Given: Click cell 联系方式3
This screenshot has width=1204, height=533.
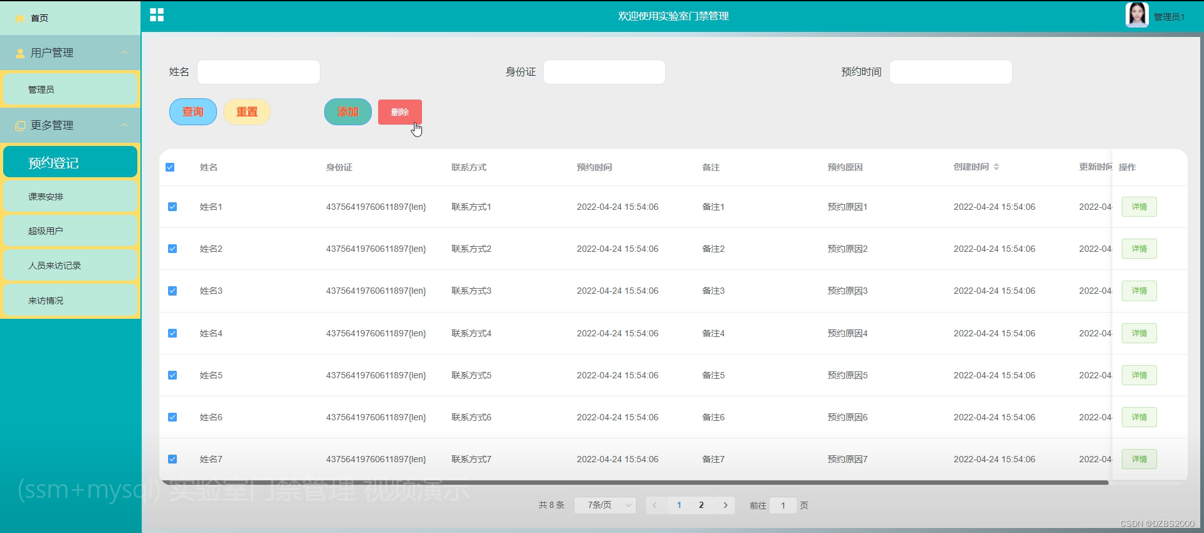Looking at the screenshot, I should (472, 291).
